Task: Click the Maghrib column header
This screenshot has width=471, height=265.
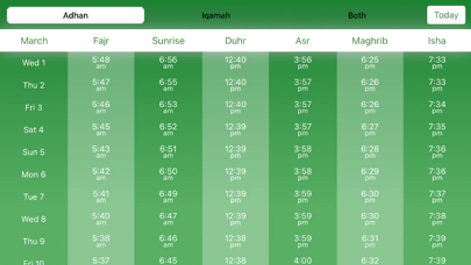Action: [370, 41]
